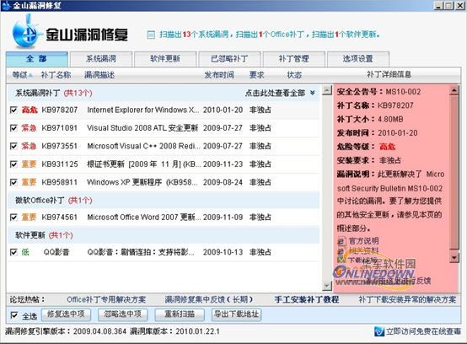This screenshot has width=467, height=344.
Task: Click the 漏洞库版本 2010.01.22.1 status text
Action: (x=174, y=331)
